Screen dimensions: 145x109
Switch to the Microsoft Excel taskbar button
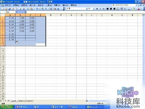point(95,107)
